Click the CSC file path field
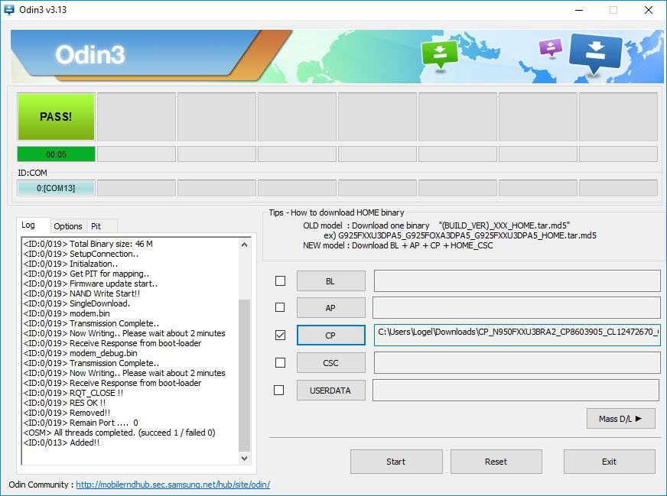This screenshot has height=496, width=667. (x=517, y=363)
